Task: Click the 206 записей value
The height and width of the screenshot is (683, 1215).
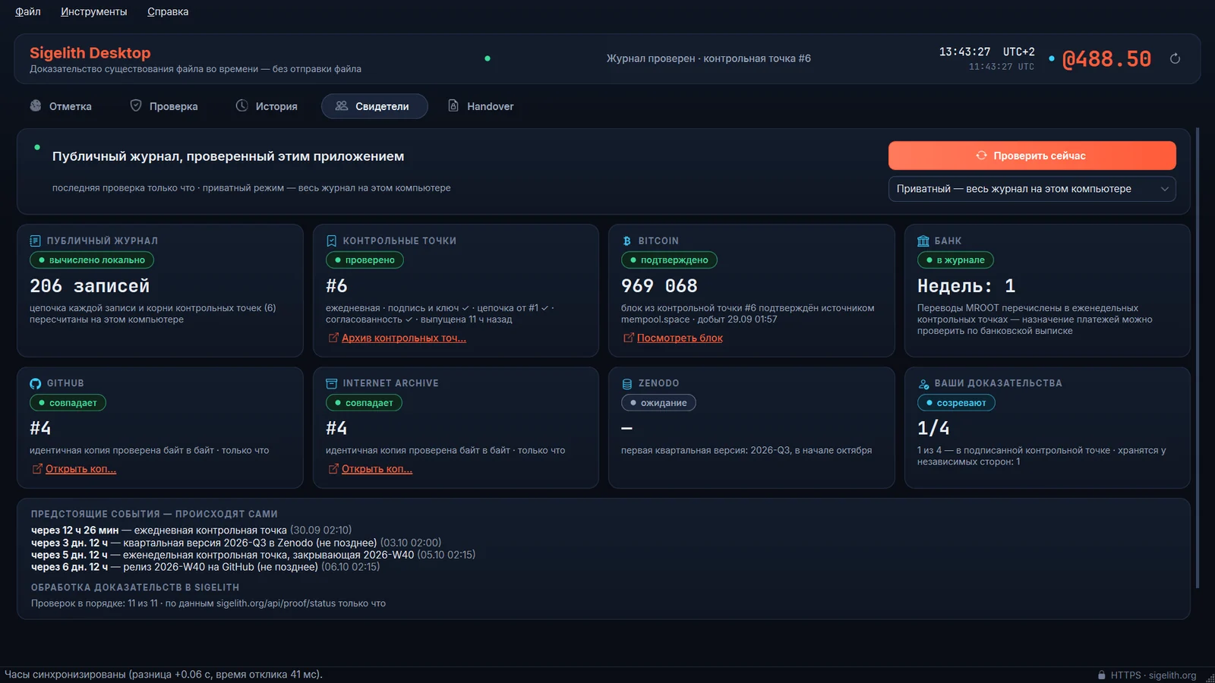Action: pyautogui.click(x=90, y=286)
